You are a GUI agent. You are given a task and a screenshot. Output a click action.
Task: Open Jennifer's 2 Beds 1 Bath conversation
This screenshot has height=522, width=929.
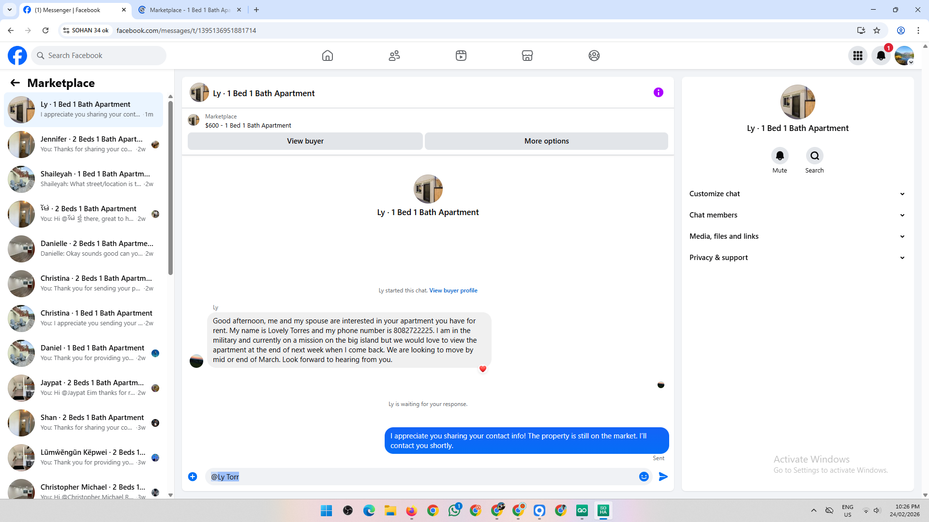[92, 144]
